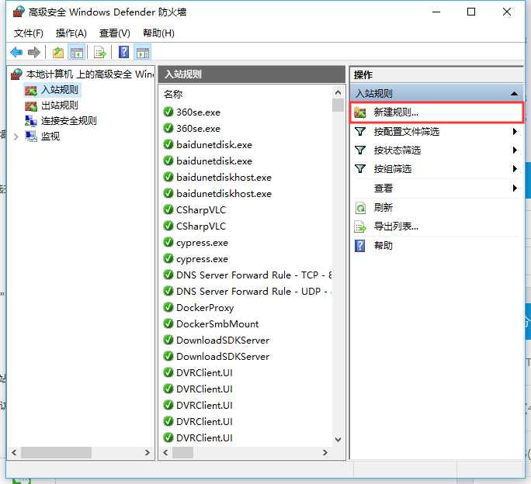Click the firewall app icon in the title bar
This screenshot has height=484, width=531.
[19, 12]
